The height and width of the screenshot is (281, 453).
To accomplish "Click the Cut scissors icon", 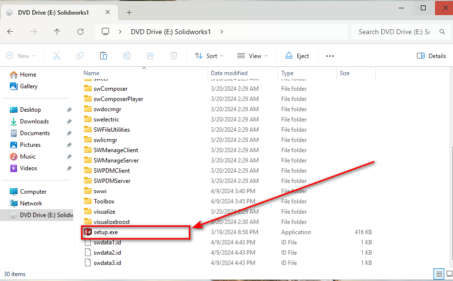I will tap(57, 56).
